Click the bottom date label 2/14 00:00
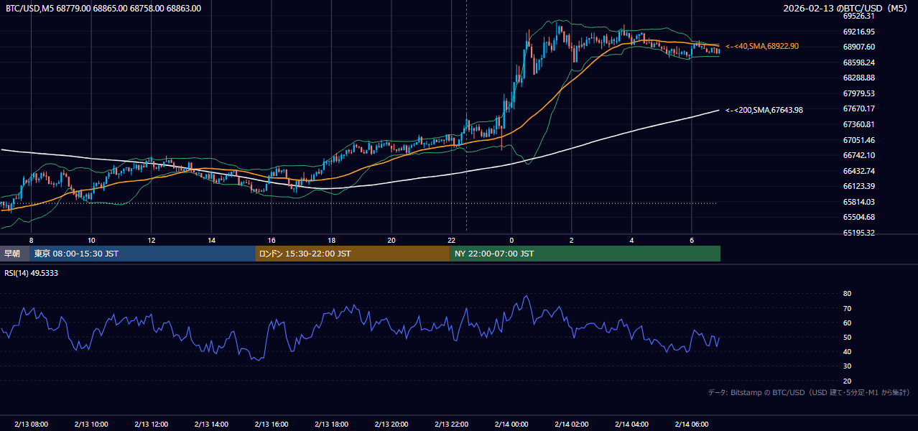Image resolution: width=918 pixels, height=431 pixels. (511, 424)
